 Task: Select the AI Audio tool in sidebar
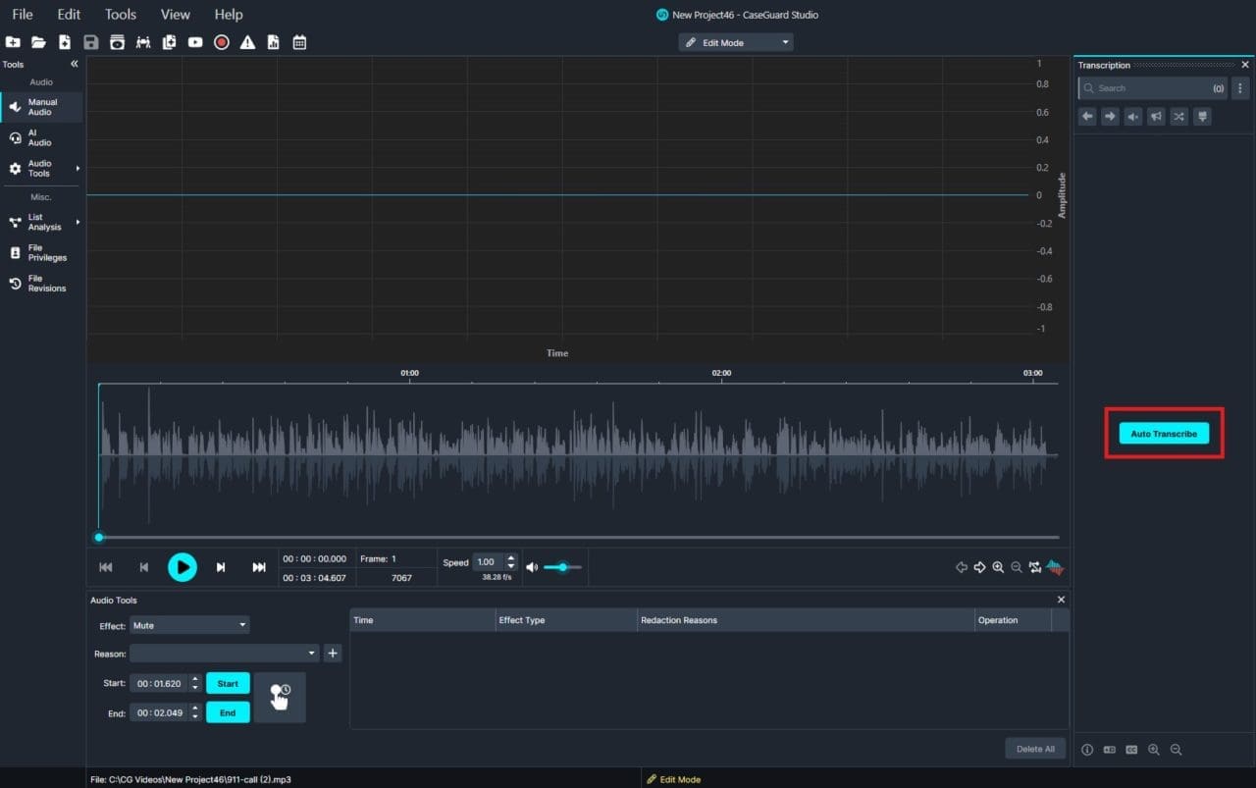tap(39, 135)
